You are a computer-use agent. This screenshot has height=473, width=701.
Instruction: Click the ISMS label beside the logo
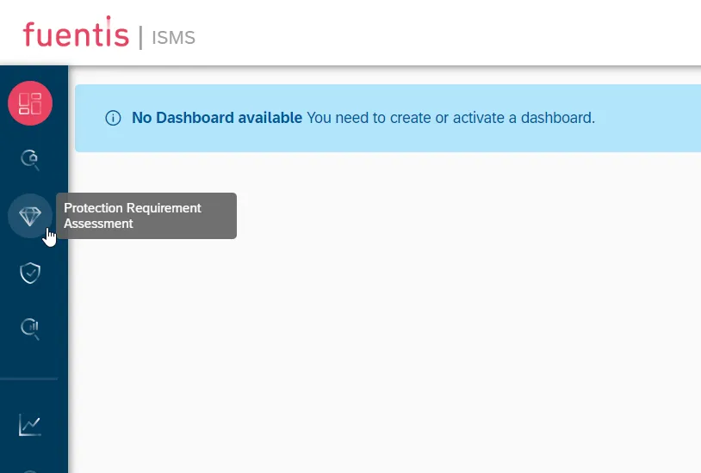(173, 38)
